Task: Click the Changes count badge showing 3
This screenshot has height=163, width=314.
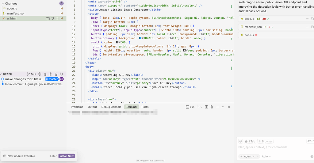Action: point(61,3)
